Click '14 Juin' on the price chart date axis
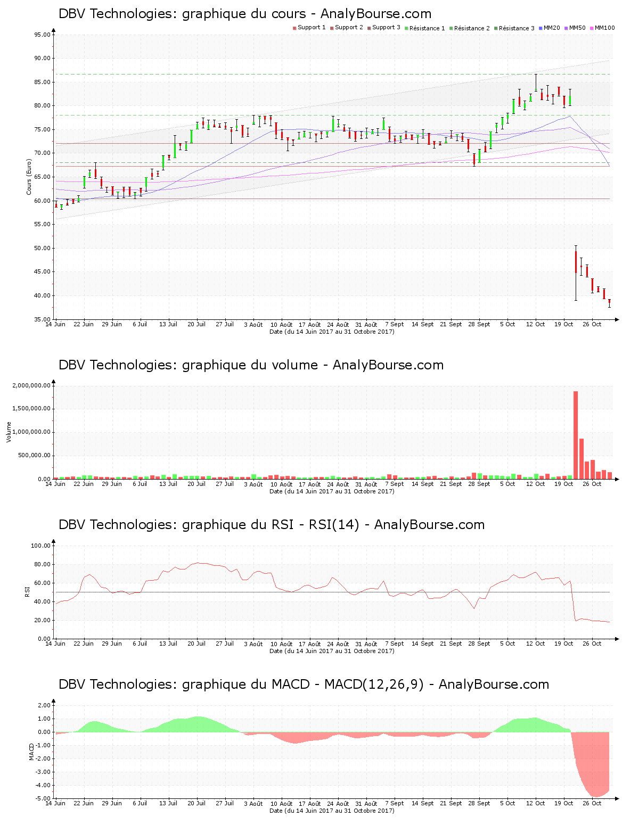Screen dimensions: 639x825 pos(55,324)
